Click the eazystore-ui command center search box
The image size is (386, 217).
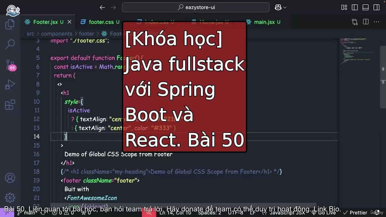pos(196,7)
